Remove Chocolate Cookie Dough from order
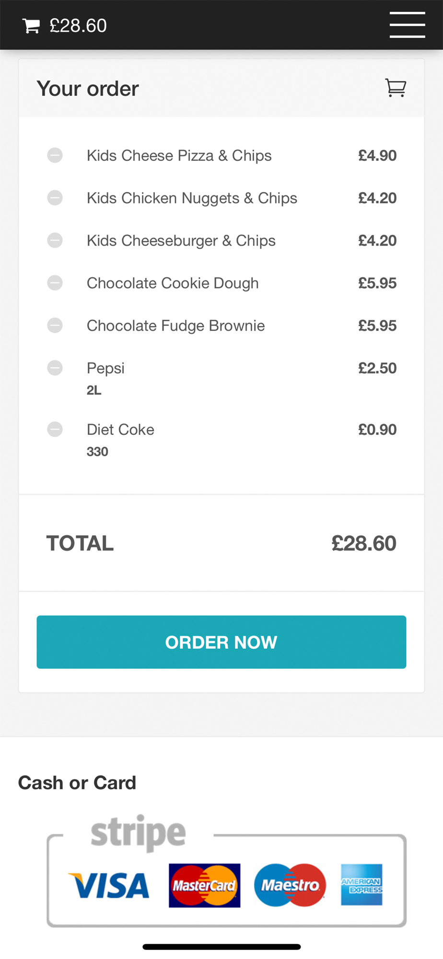 click(x=55, y=283)
